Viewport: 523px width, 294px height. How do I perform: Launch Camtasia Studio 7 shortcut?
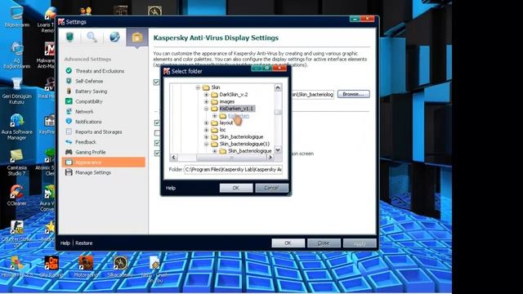[x=16, y=163]
